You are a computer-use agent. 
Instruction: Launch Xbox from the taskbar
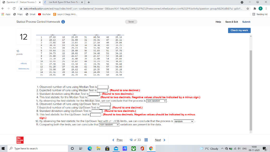point(133,149)
